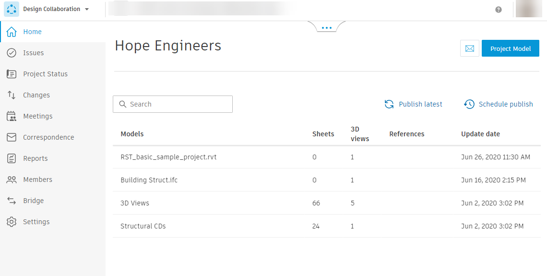Open the RST_basic_sample_project.rvt model row
Viewport: 547px width, 276px height.
click(168, 157)
